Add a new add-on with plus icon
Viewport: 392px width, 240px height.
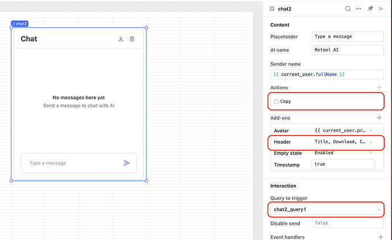coord(379,117)
